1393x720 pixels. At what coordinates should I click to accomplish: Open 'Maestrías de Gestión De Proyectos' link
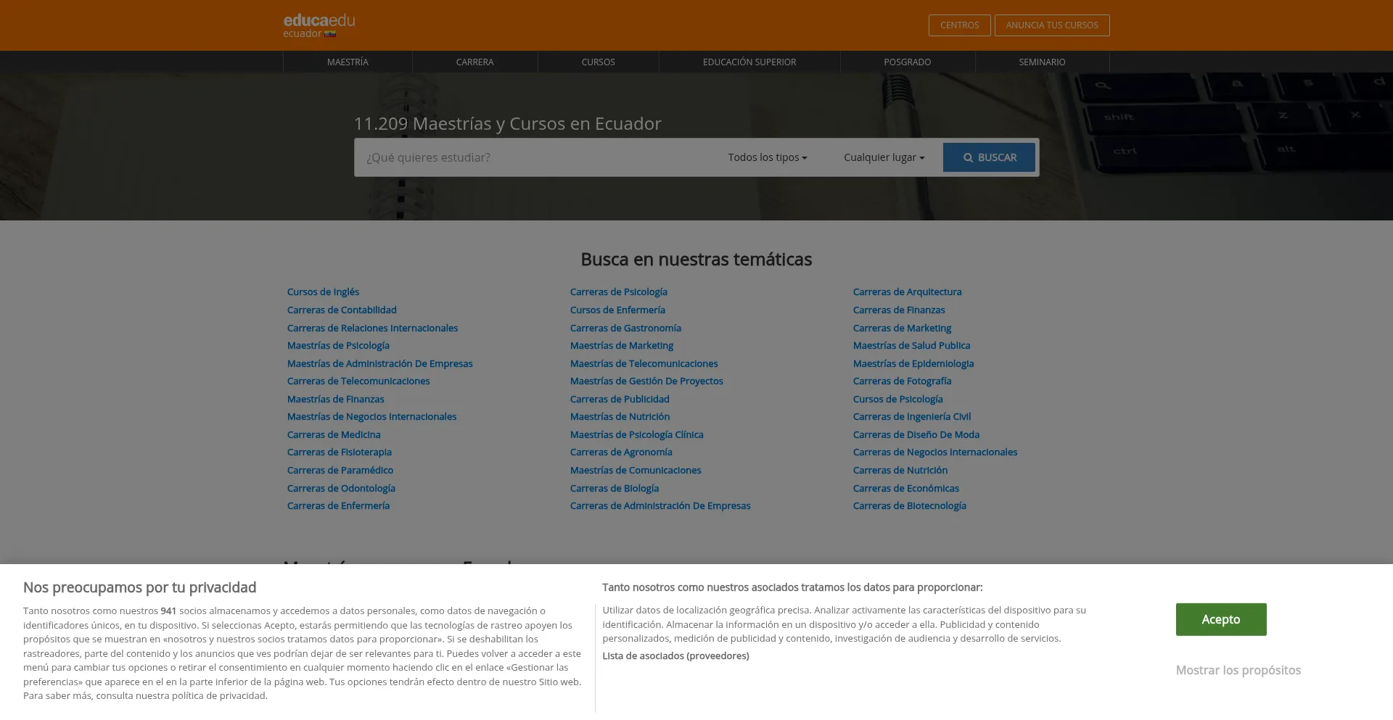tap(646, 381)
